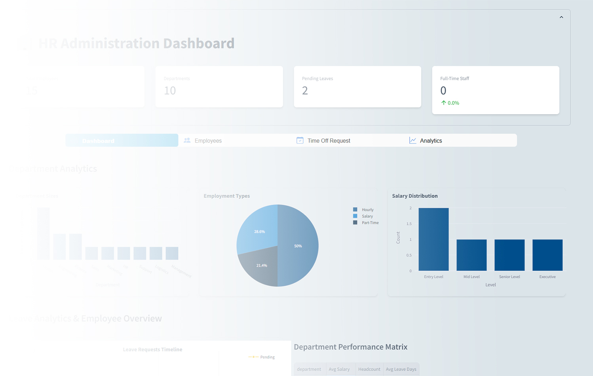Click the Employees people icon
The image size is (593, 376).
[187, 141]
